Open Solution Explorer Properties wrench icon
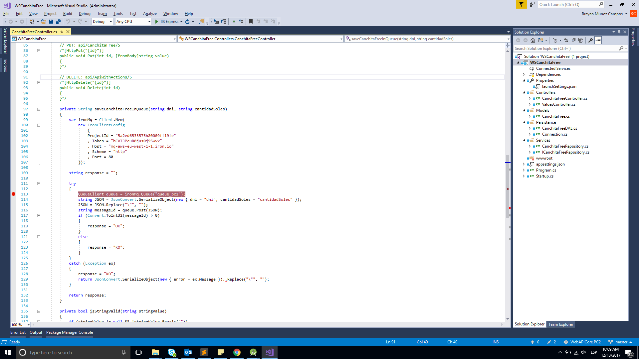 [x=591, y=40]
